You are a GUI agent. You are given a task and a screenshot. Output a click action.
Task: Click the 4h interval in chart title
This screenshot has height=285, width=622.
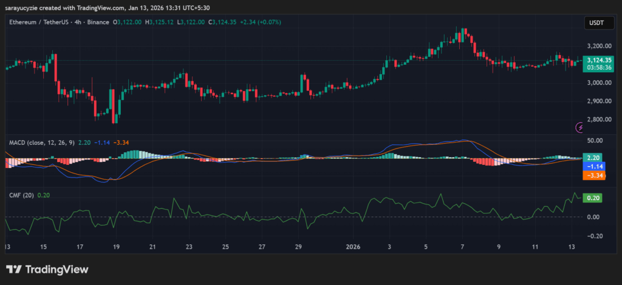[80, 22]
